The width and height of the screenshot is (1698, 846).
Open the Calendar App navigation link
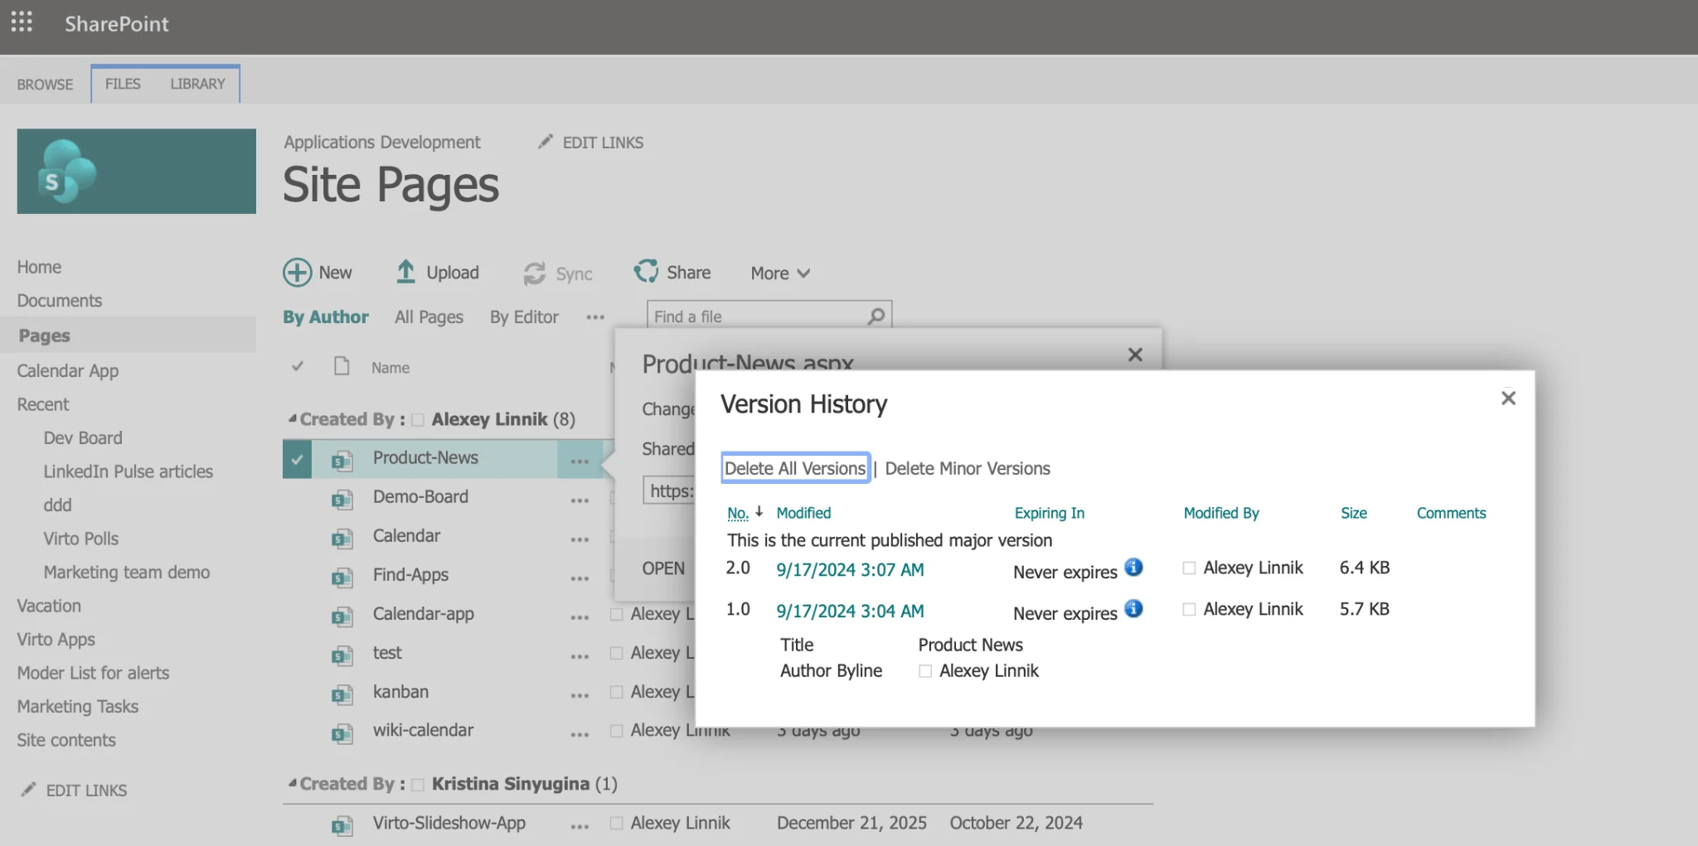click(x=68, y=371)
